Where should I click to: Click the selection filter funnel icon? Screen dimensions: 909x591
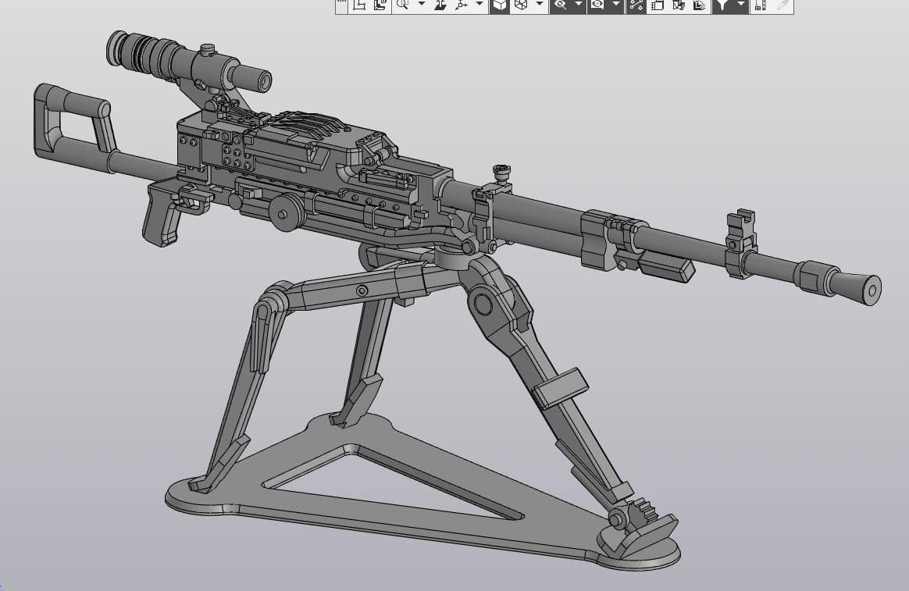(x=722, y=5)
